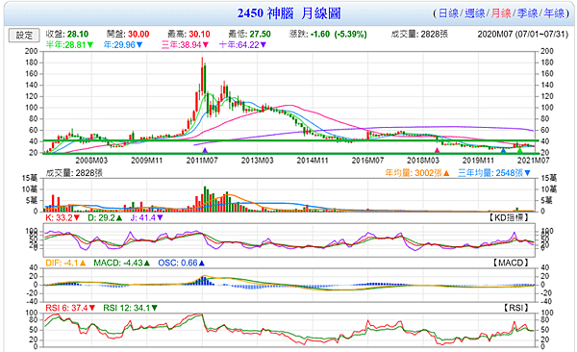Click highest price value 30.10
The width and height of the screenshot is (577, 352).
pyautogui.click(x=199, y=35)
